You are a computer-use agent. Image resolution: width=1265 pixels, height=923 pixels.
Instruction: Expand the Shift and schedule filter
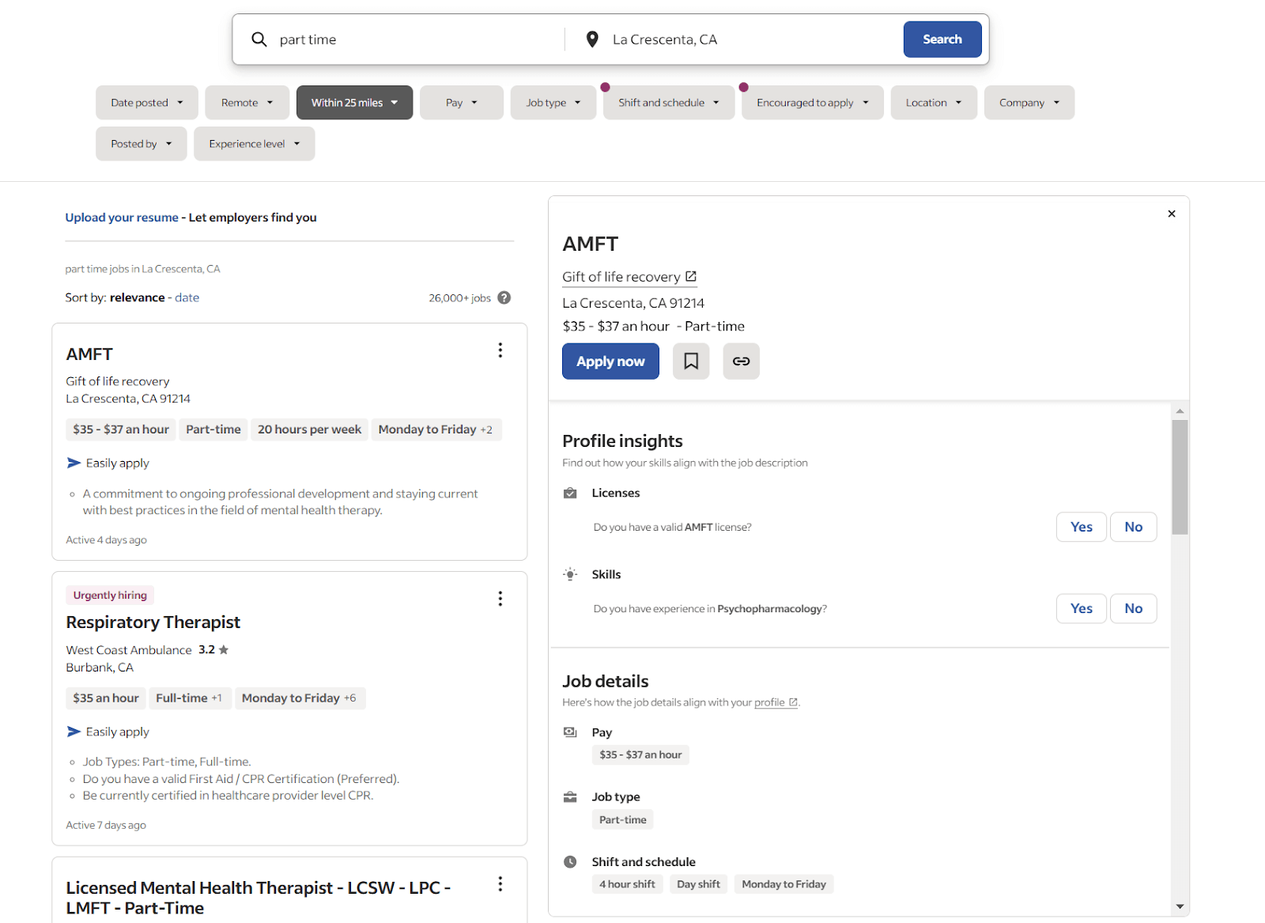667,102
